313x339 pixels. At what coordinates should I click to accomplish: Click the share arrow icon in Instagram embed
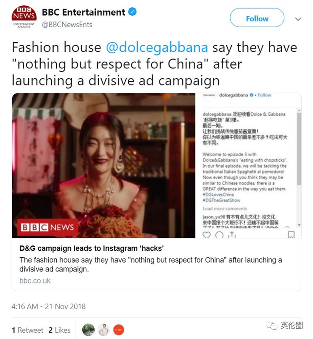coord(232,235)
